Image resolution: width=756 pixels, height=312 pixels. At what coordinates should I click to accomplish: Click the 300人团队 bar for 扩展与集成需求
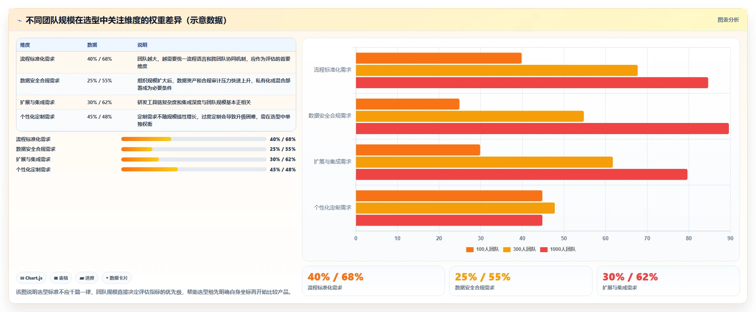click(x=484, y=162)
